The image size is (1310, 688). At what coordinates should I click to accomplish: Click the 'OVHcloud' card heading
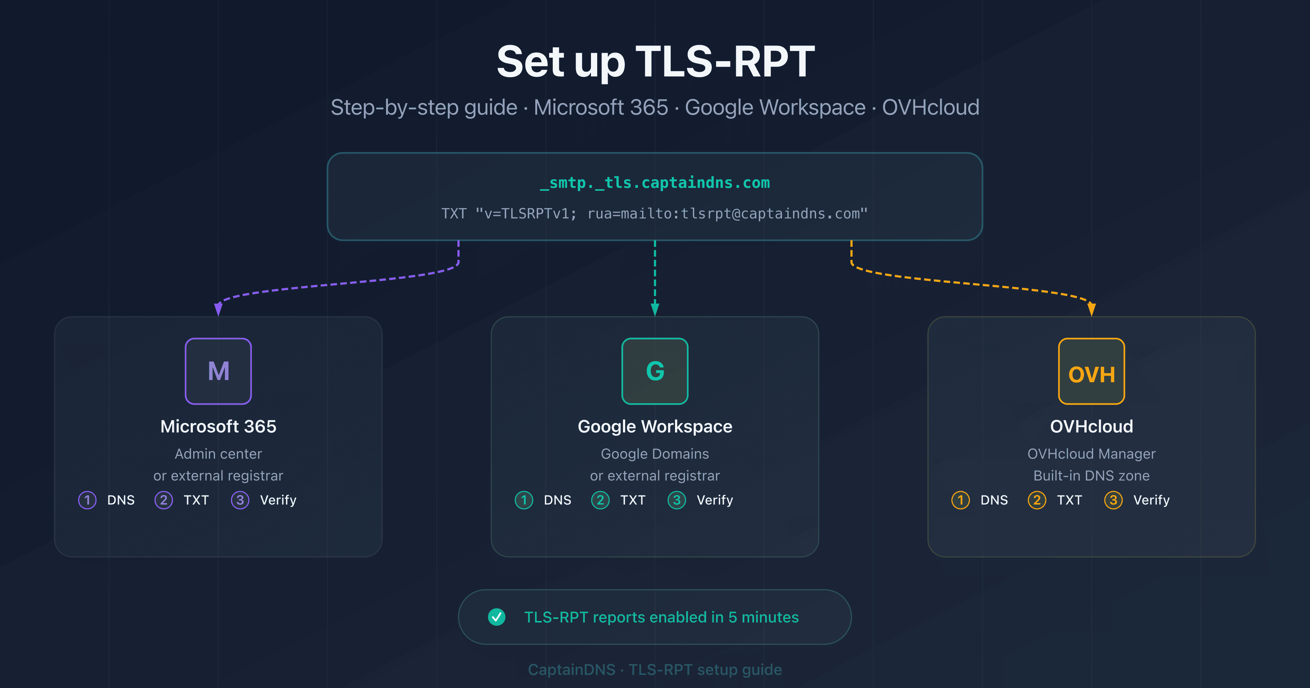pyautogui.click(x=1091, y=426)
